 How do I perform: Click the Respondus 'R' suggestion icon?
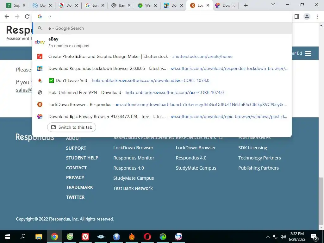[x=40, y=104]
